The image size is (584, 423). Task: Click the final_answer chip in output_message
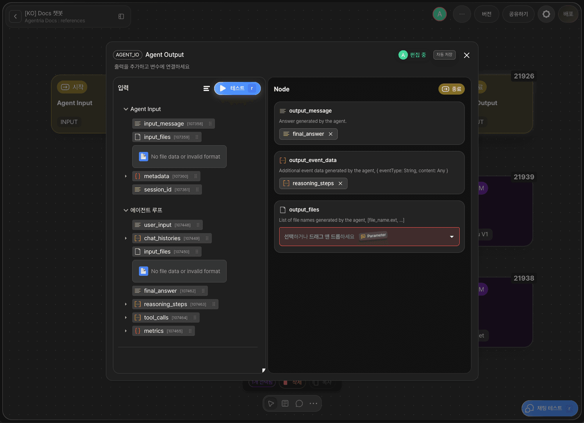click(x=308, y=134)
